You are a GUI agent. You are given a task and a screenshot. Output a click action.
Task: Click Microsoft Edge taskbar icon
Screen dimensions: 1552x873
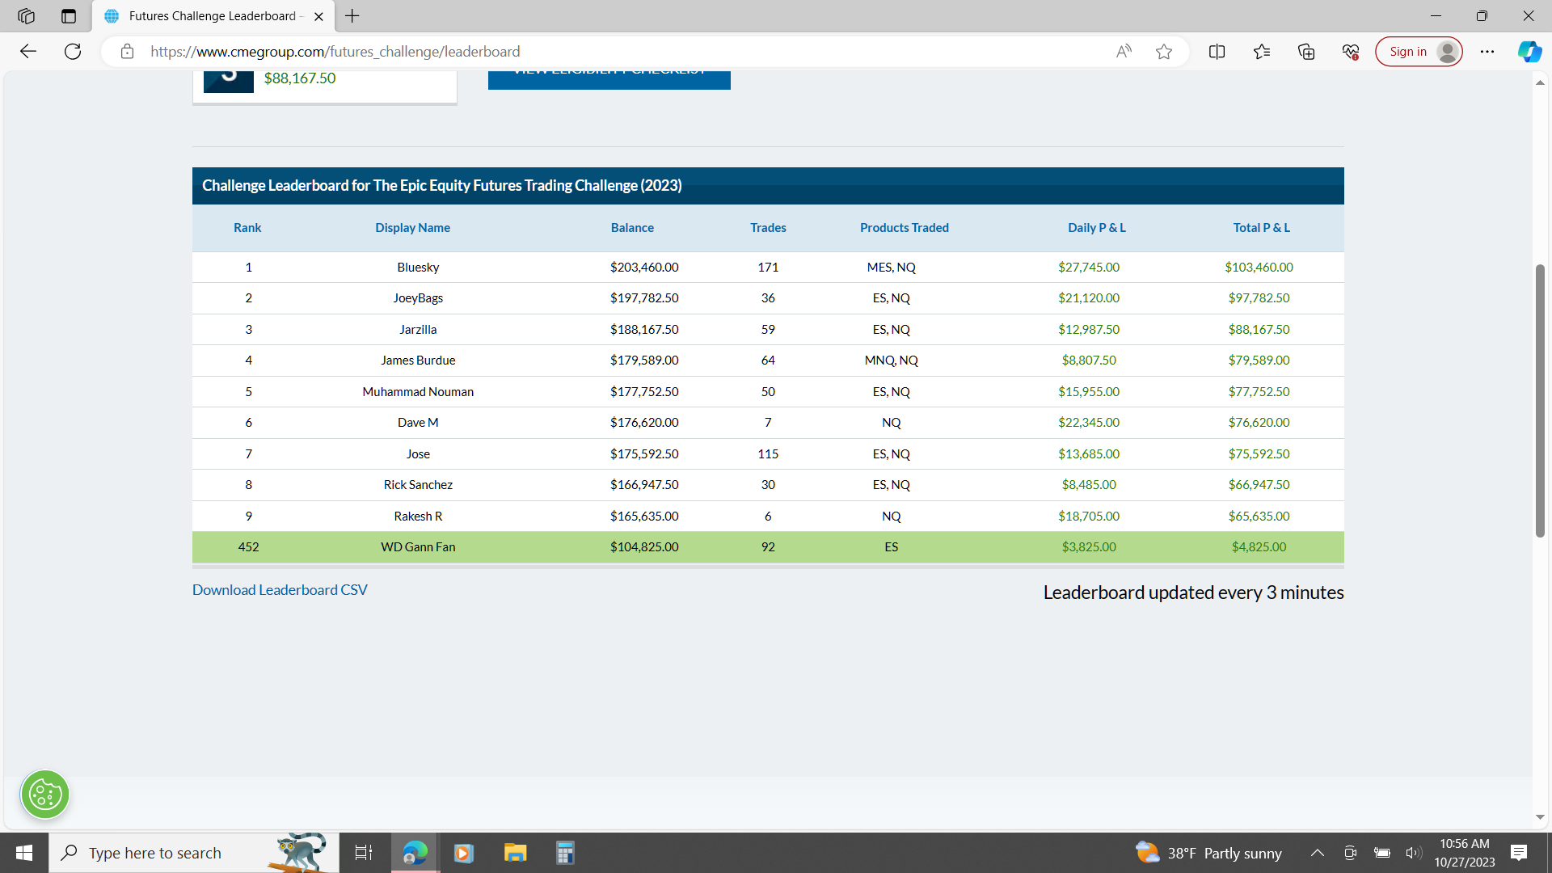[x=415, y=853]
